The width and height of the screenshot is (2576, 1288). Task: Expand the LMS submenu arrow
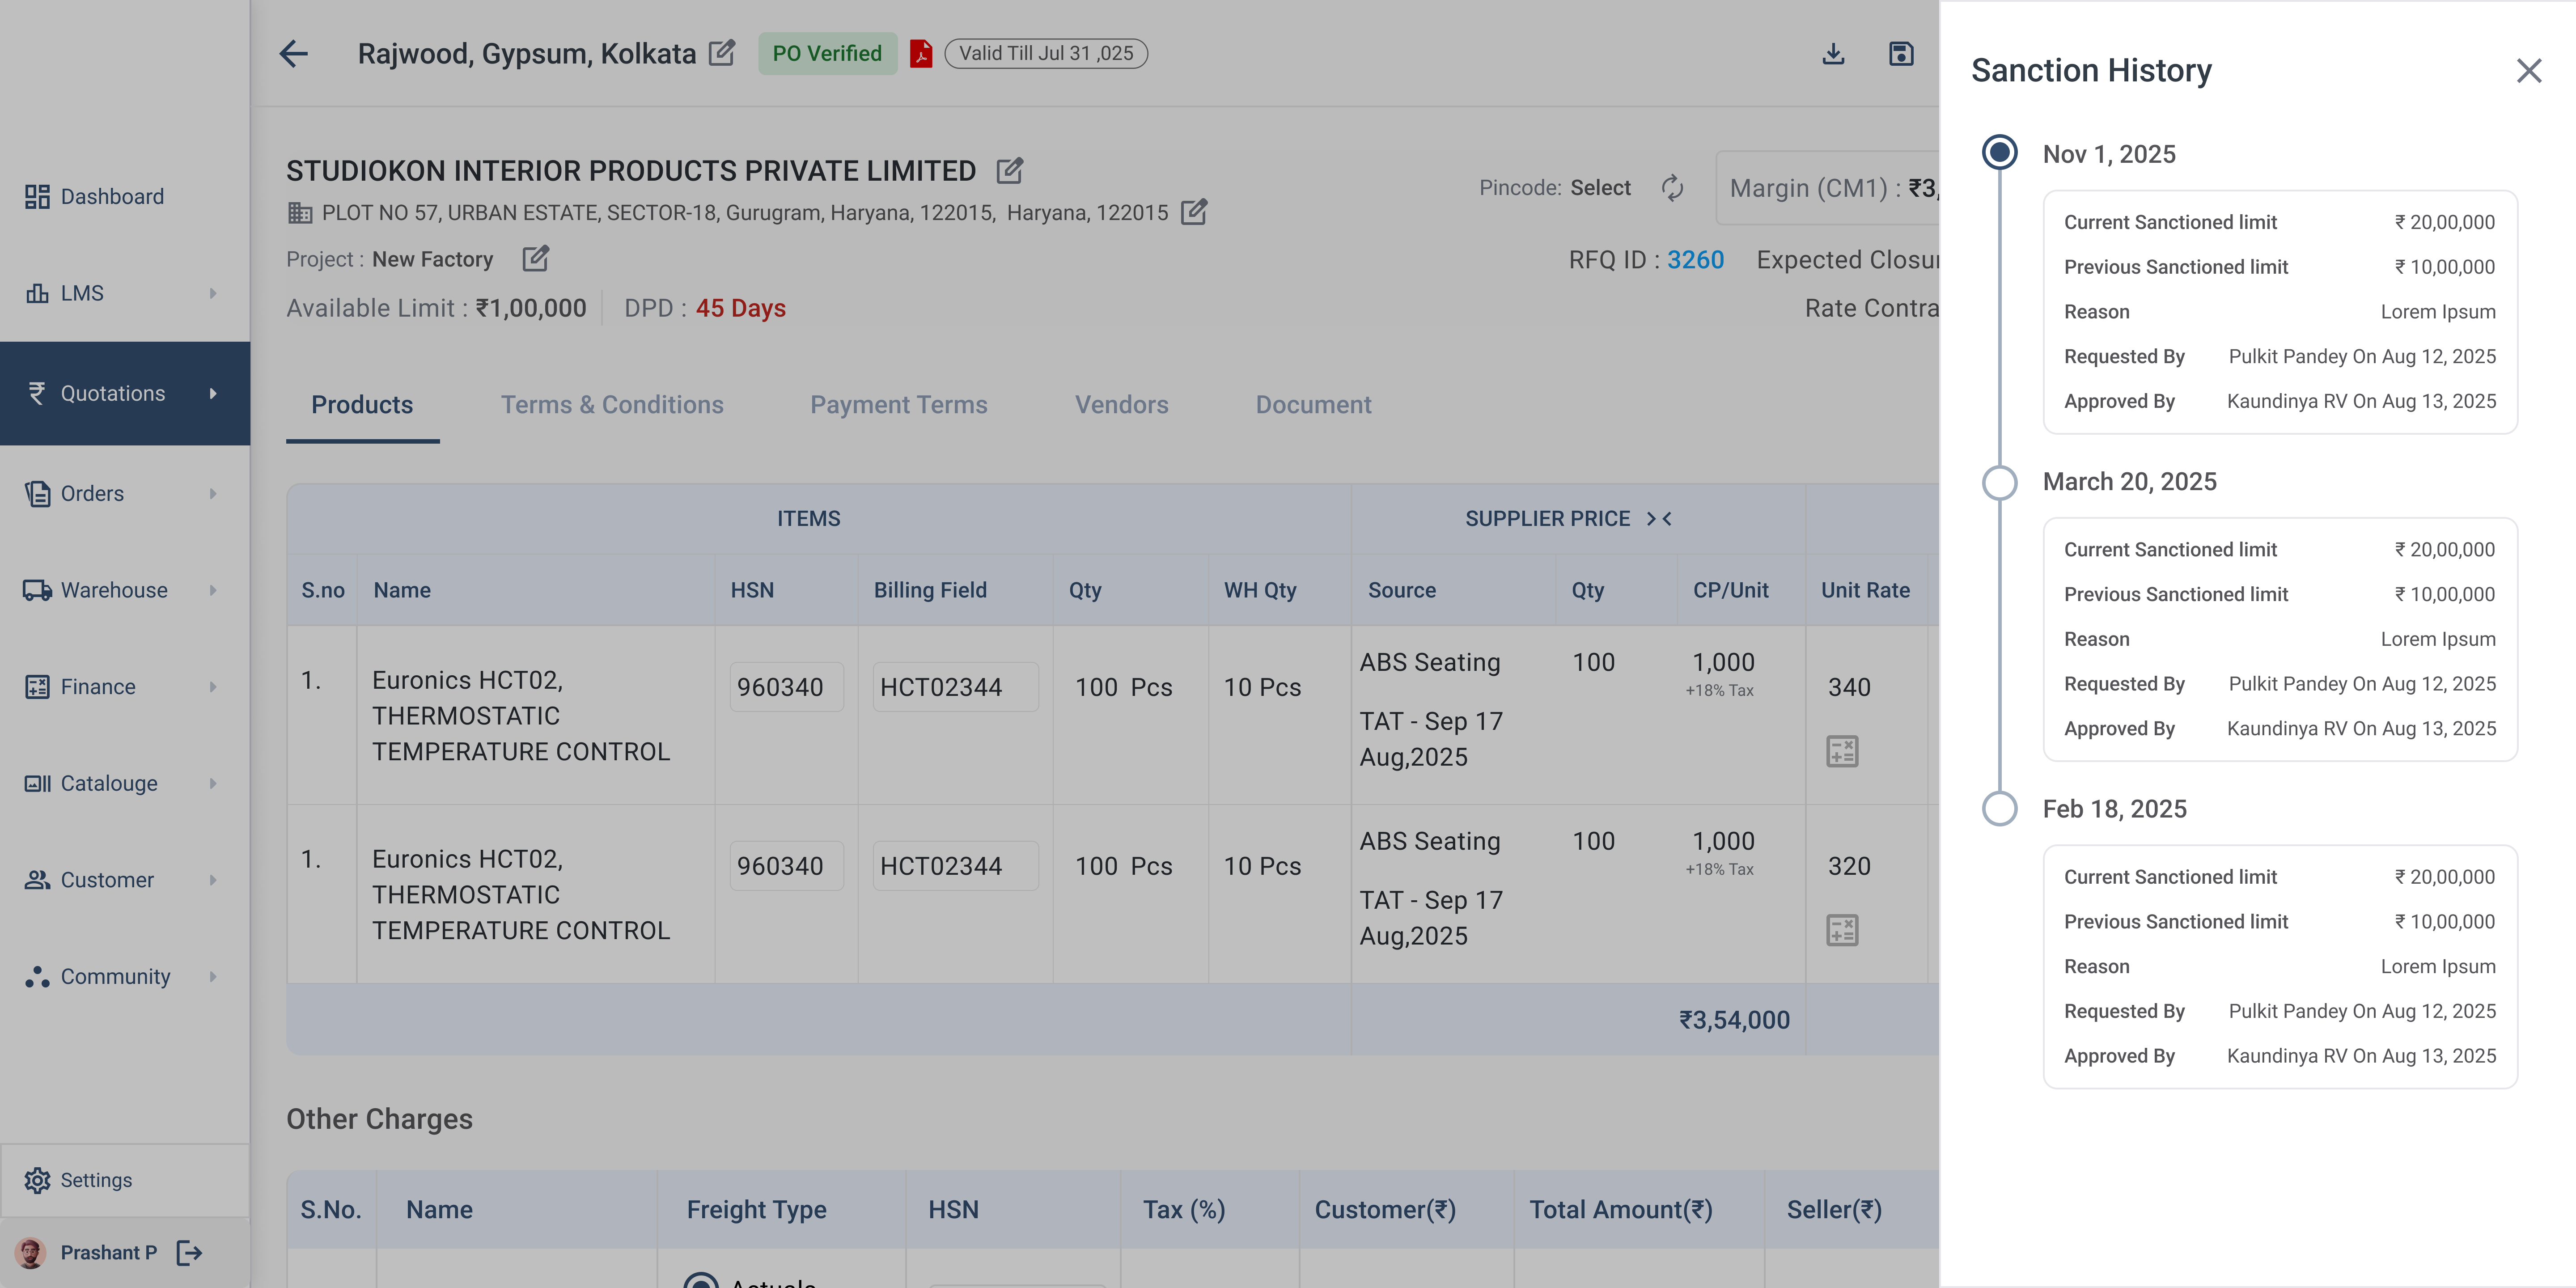[213, 293]
